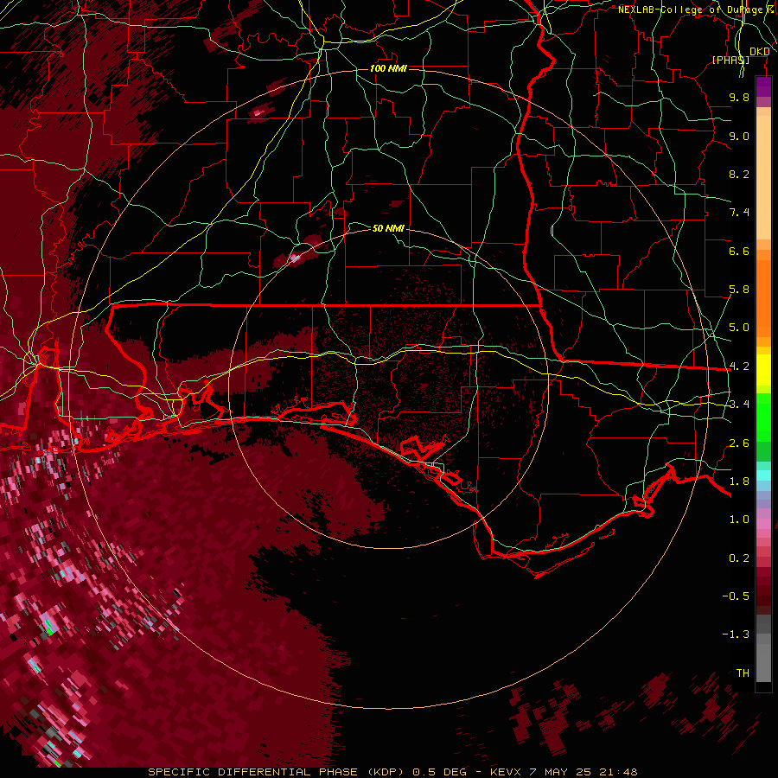
Task: Click the 3.4 scale label
Action: pyautogui.click(x=739, y=405)
